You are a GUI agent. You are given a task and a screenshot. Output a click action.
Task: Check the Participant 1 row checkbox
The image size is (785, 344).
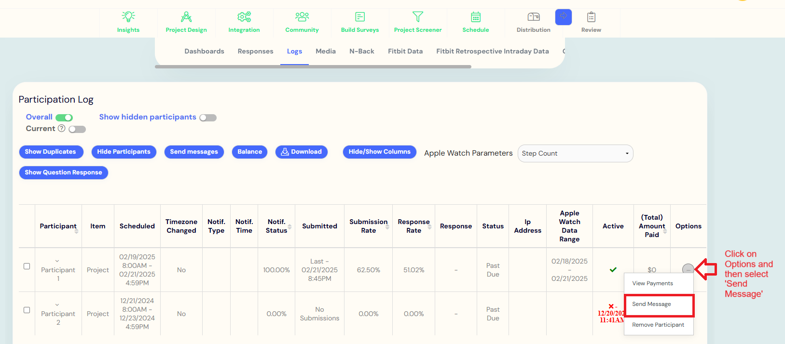27,266
